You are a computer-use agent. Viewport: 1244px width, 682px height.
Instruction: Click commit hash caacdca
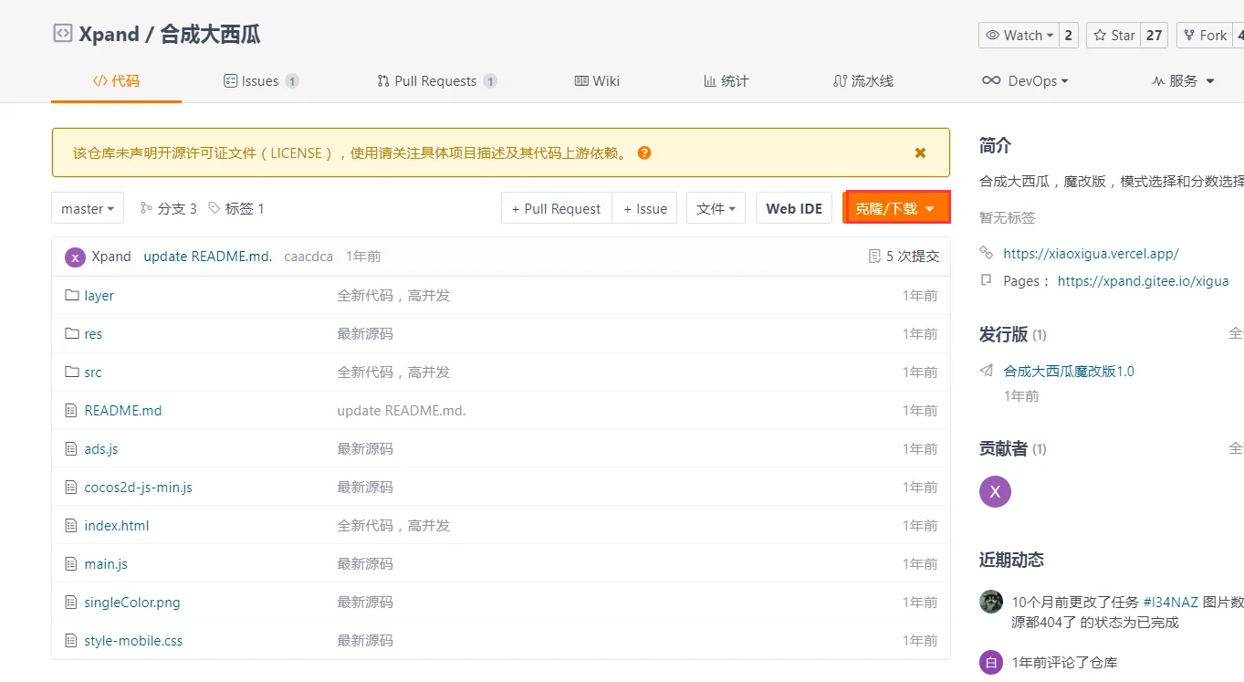point(308,257)
